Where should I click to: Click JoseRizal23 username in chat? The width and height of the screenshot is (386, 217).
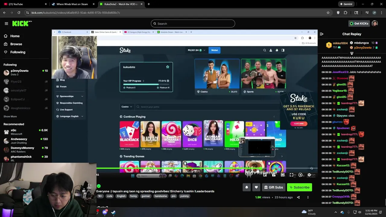340,72
